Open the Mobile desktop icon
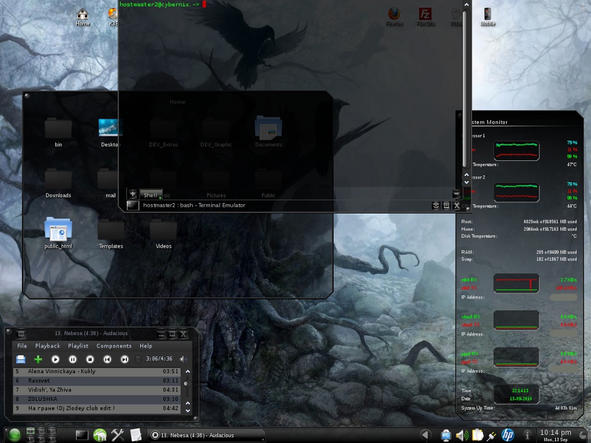This screenshot has width=591, height=443. (488, 18)
